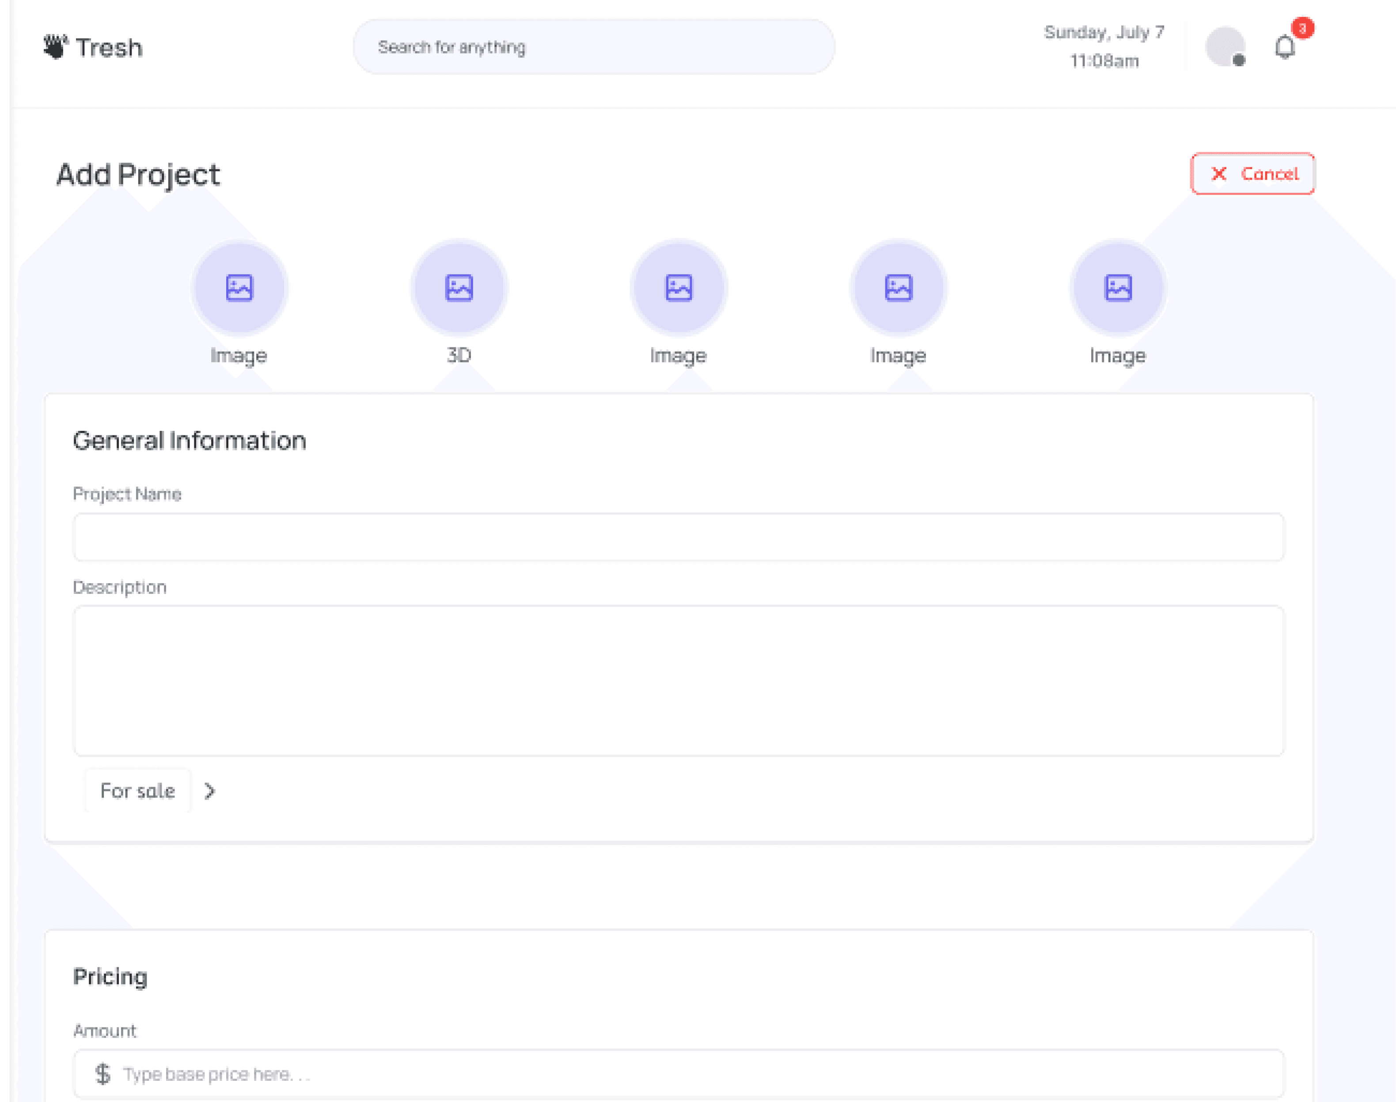Viewport: 1396px width, 1102px height.
Task: Open the For sale dropdown
Action: coord(137,790)
